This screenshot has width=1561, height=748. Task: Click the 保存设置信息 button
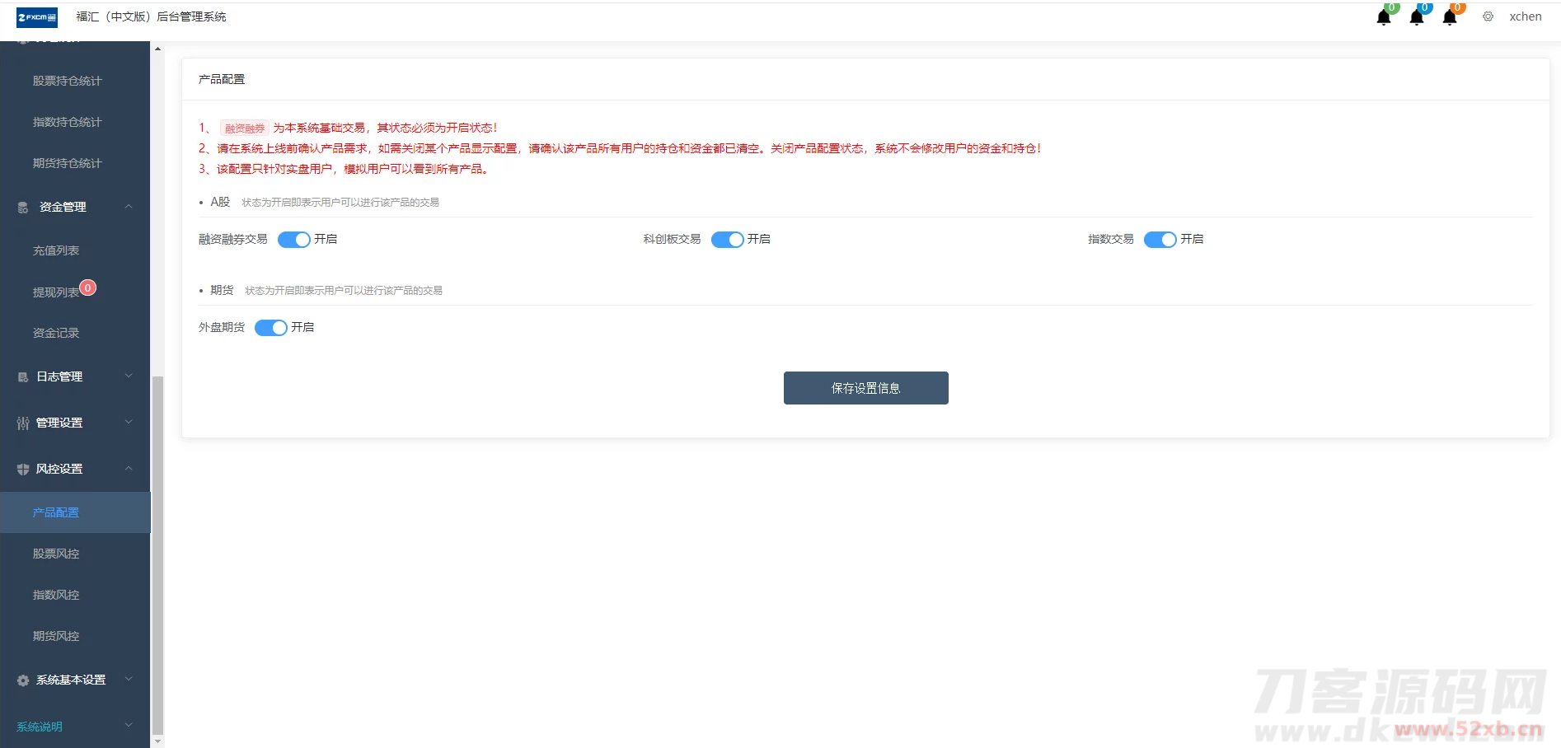point(865,388)
